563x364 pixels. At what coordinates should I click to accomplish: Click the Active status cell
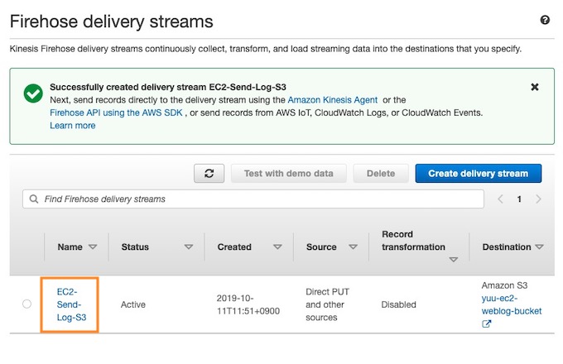[133, 304]
